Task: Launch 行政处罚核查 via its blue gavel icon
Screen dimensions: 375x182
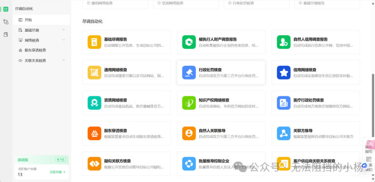Action: [x=189, y=73]
